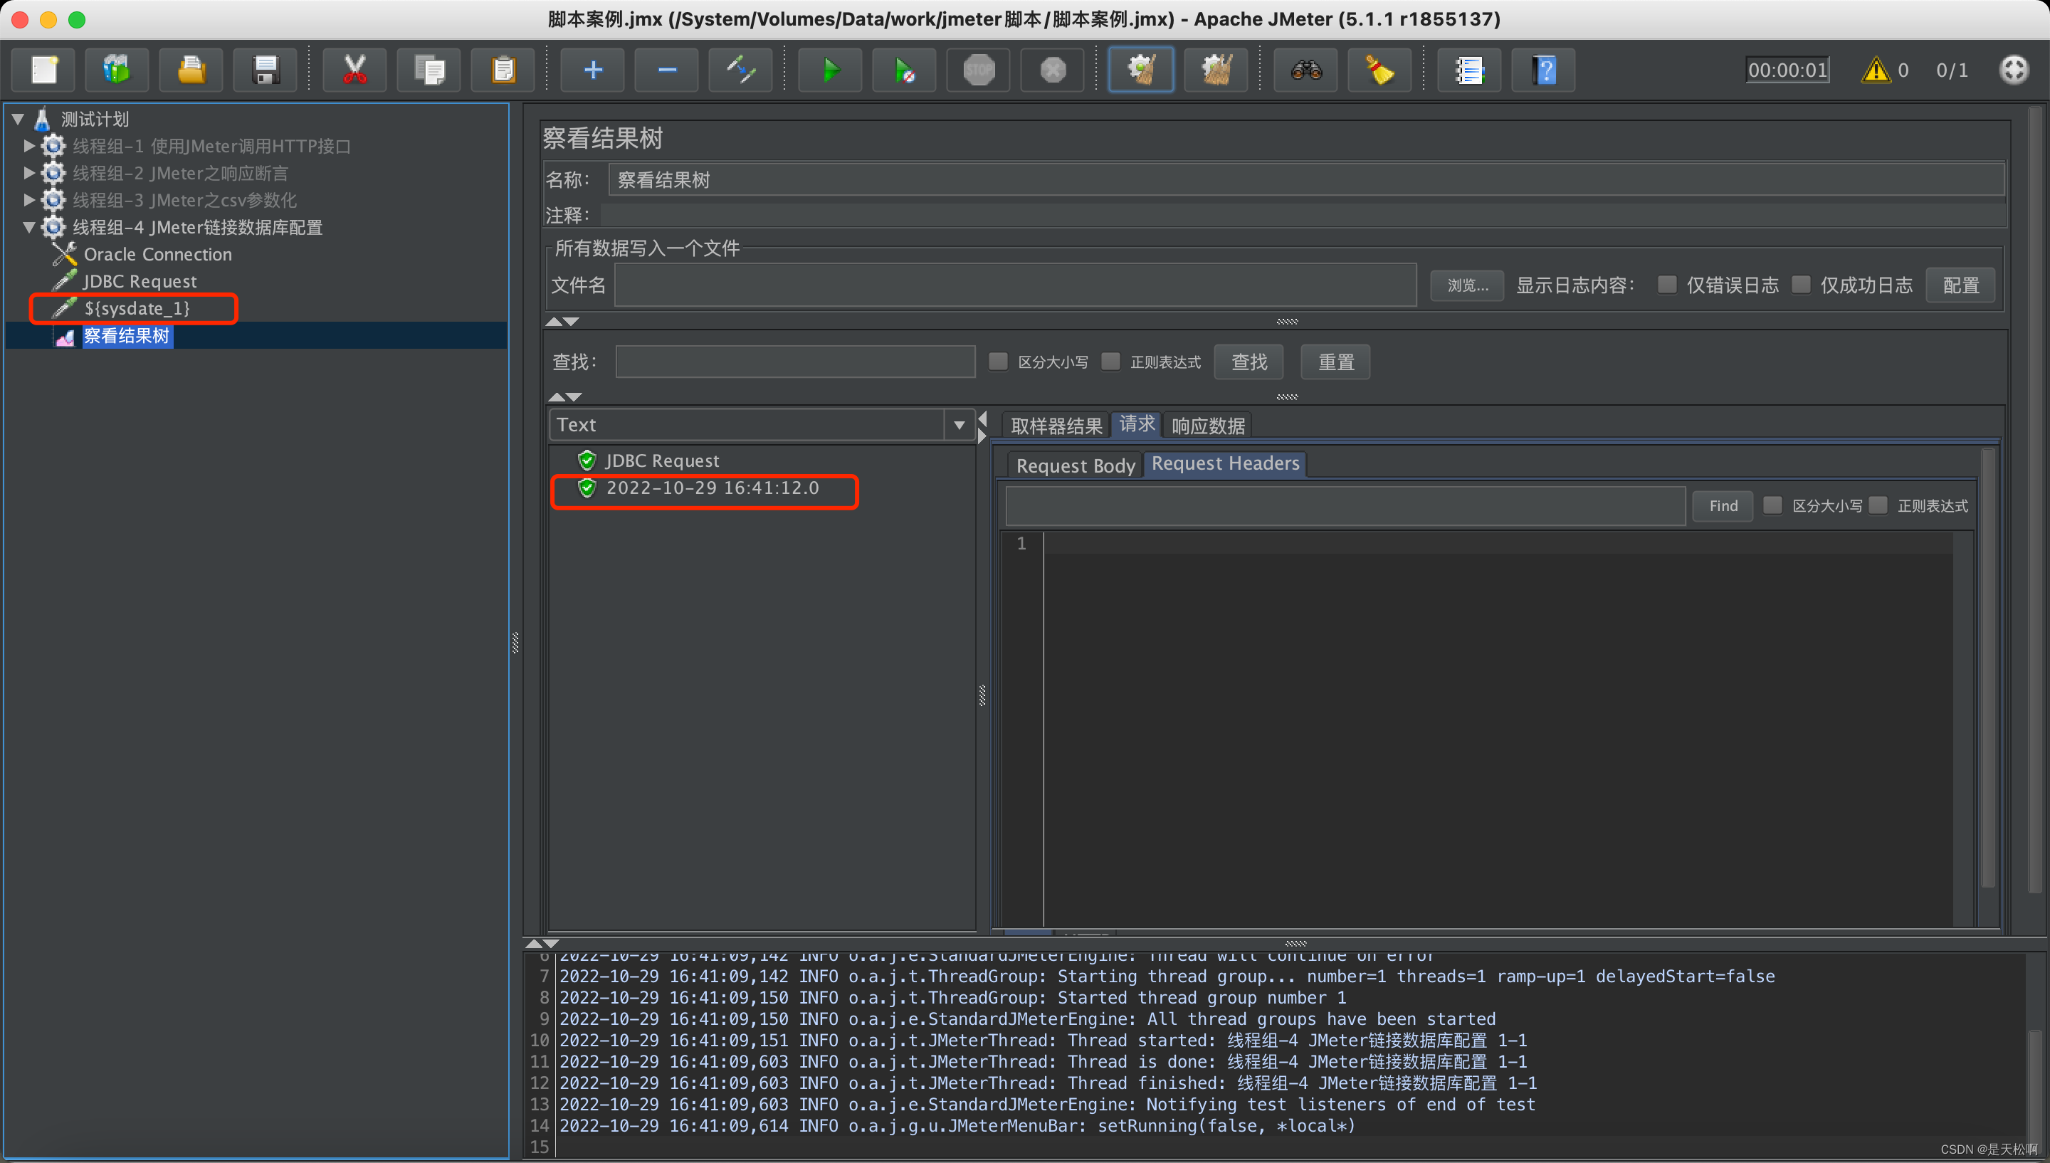Collapse the file output panel arrows
This screenshot has height=1163, width=2050.
click(562, 321)
